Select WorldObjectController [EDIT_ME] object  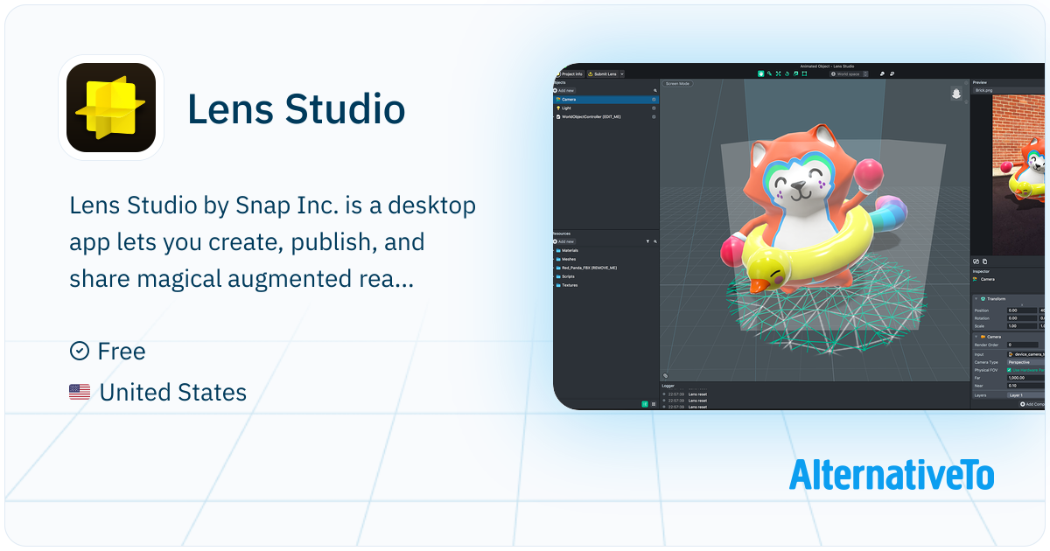click(605, 116)
